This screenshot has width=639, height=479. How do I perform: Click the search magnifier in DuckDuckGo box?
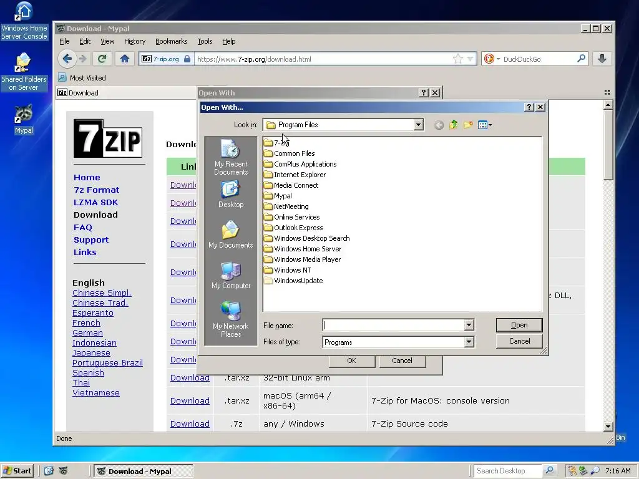[581, 59]
